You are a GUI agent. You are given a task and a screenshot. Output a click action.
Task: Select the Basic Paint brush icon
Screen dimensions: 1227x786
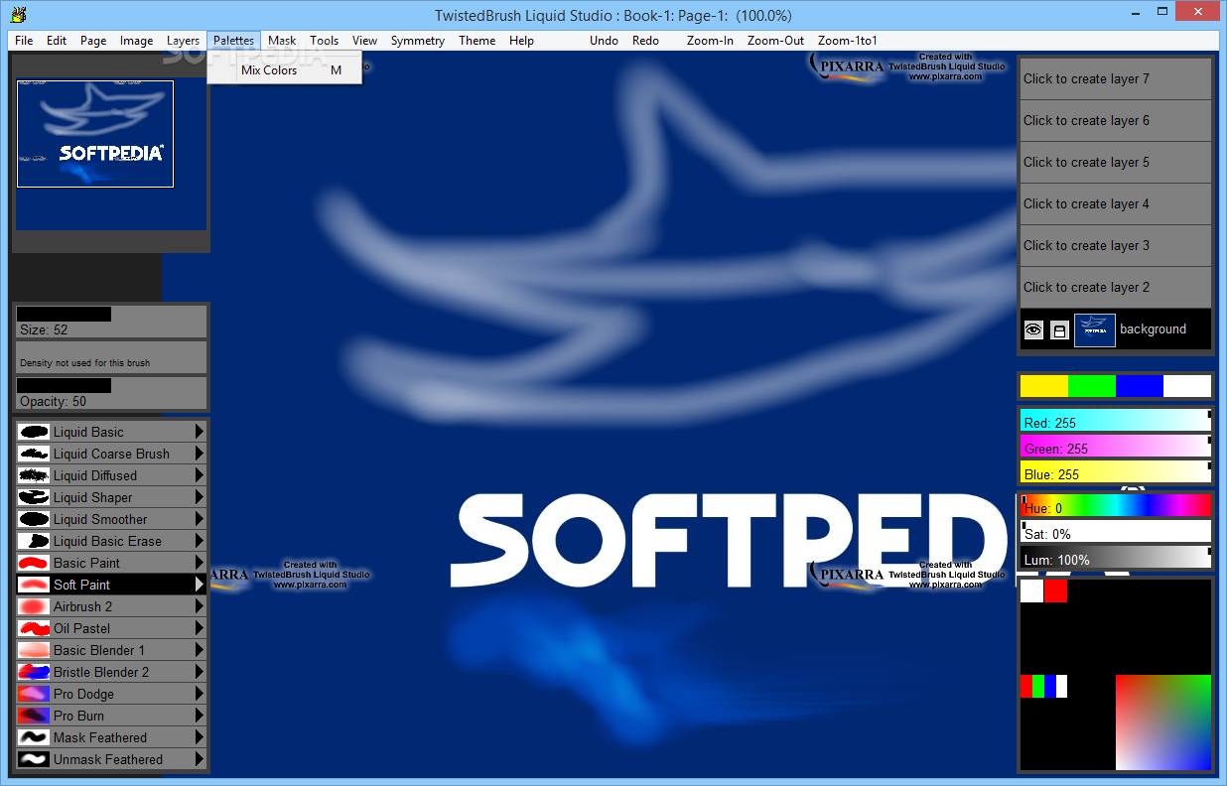pos(34,563)
